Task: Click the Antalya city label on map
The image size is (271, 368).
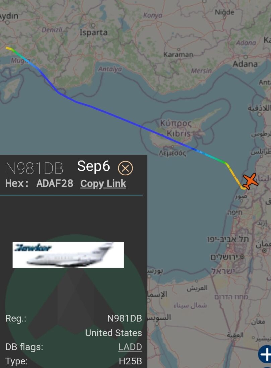Action: [x=110, y=69]
